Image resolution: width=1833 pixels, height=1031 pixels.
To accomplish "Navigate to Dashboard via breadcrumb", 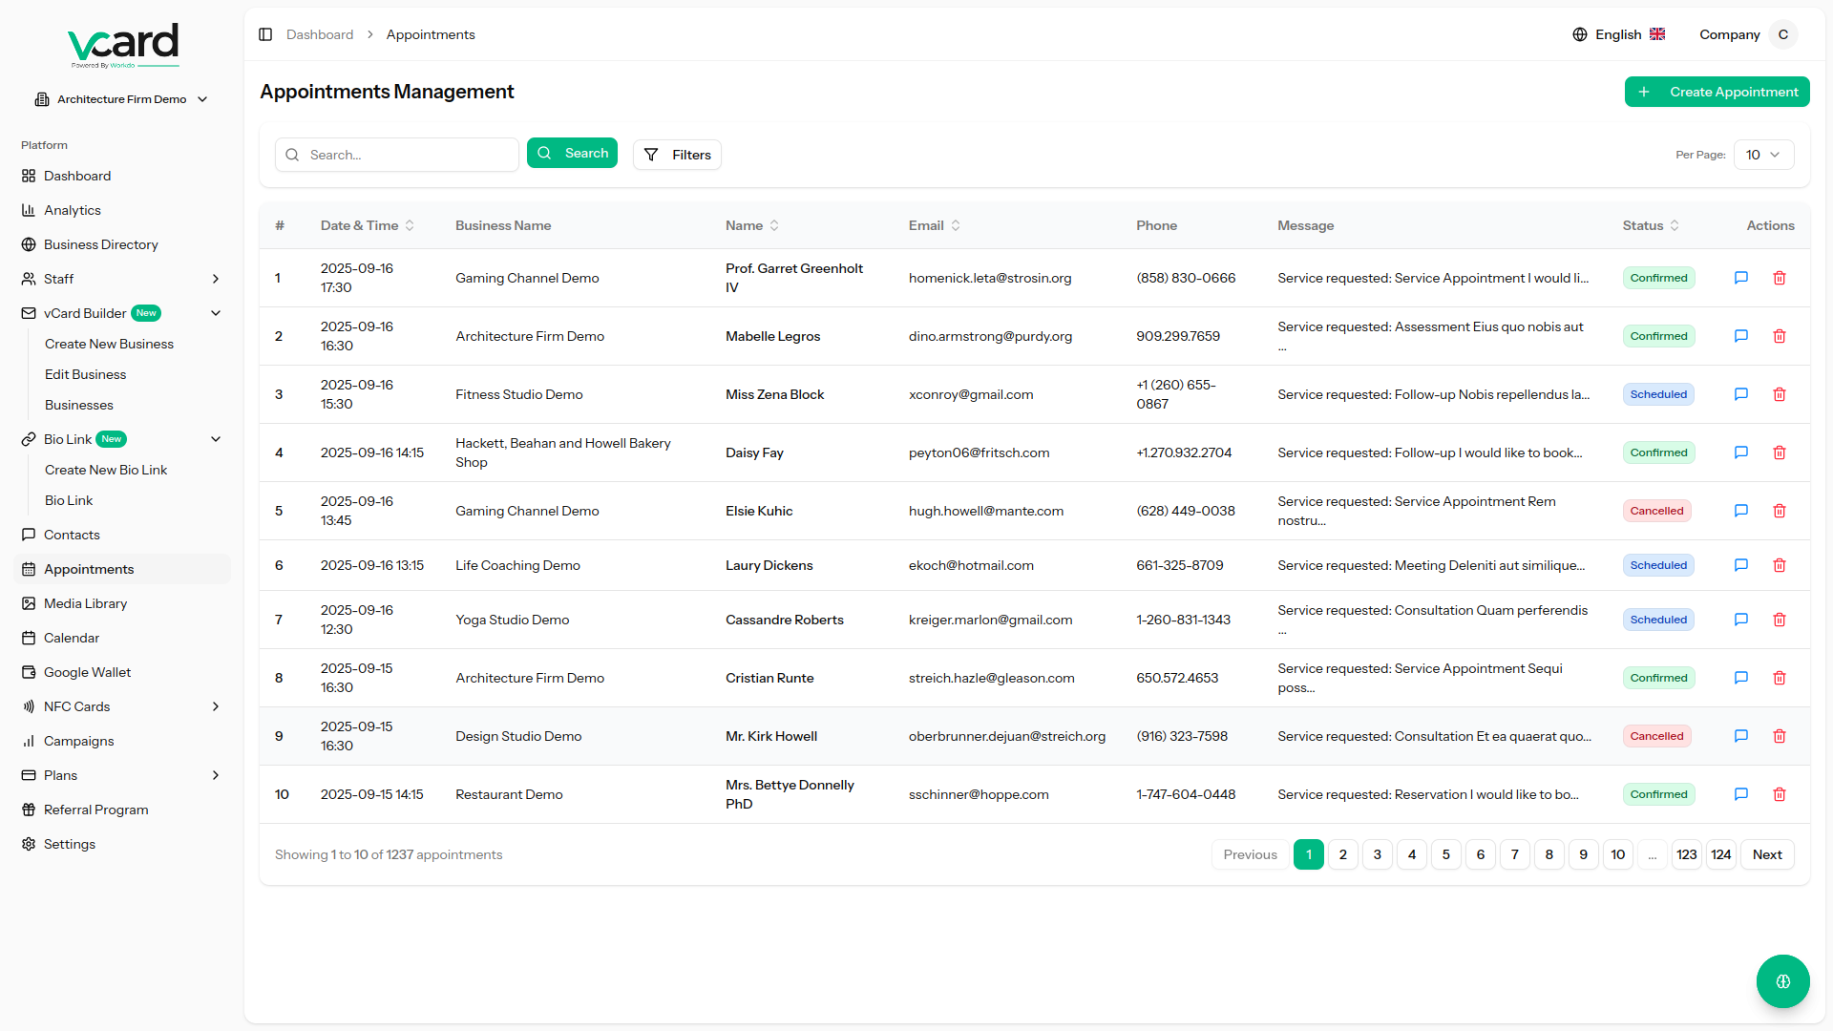I will click(x=319, y=34).
